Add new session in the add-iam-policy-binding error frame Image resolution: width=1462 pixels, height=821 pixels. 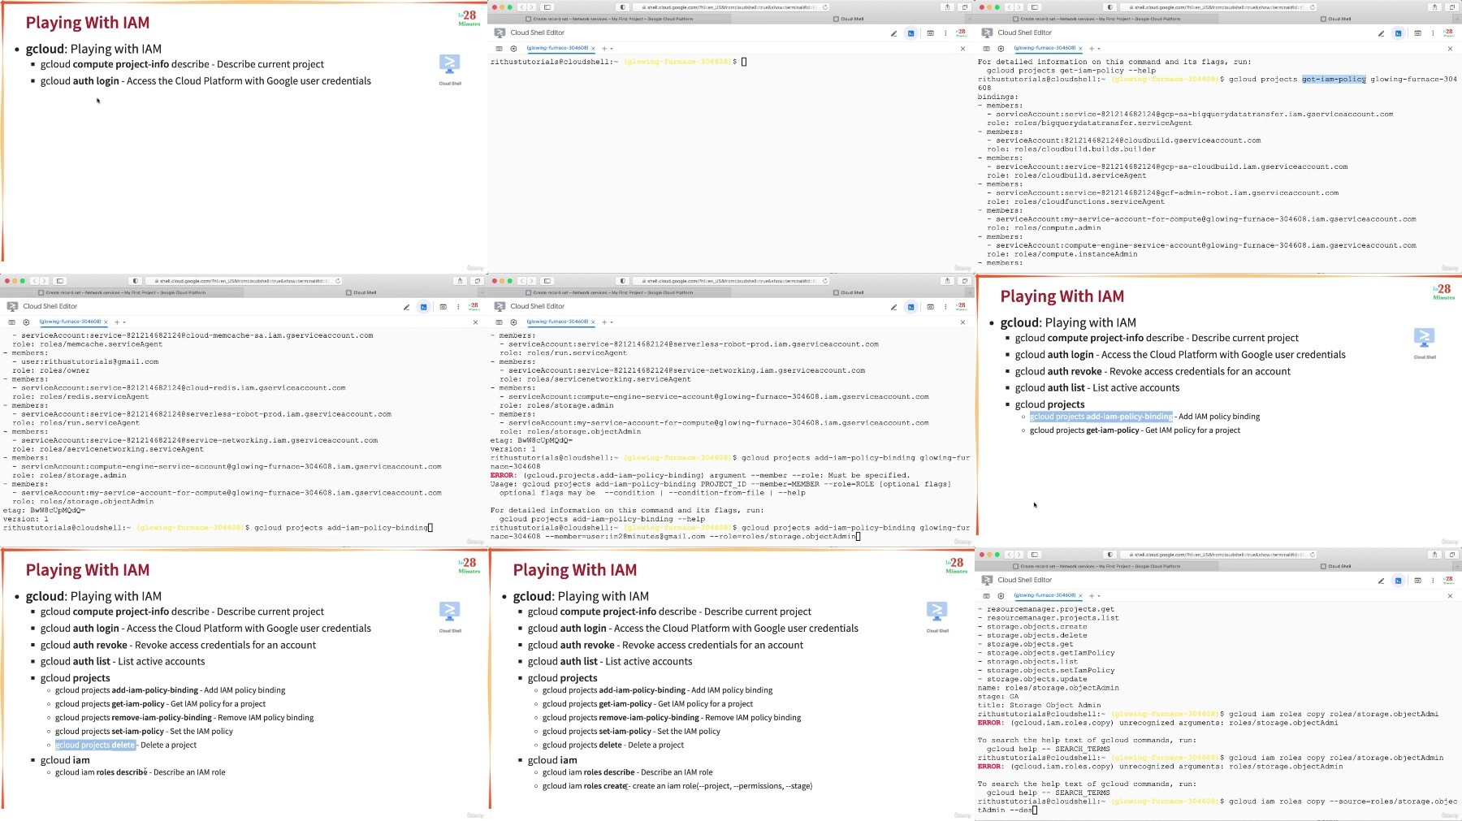[604, 322]
